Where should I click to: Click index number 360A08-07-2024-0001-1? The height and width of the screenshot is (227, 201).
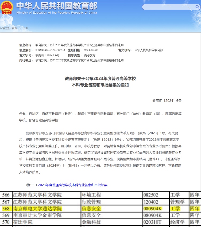tap(50, 50)
